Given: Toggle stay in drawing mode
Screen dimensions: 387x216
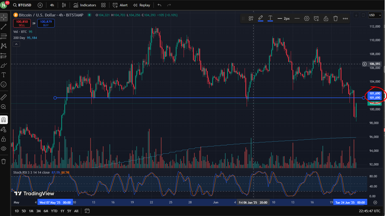Looking at the screenshot, I should tap(4, 129).
